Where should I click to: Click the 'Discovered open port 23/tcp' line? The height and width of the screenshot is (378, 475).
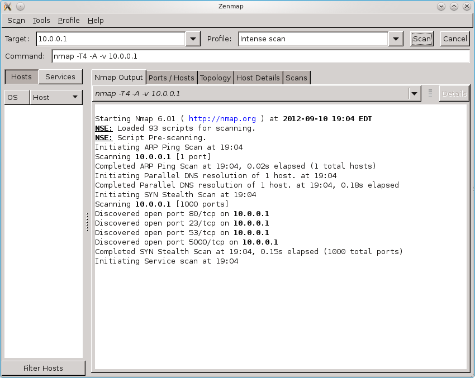pos(182,223)
